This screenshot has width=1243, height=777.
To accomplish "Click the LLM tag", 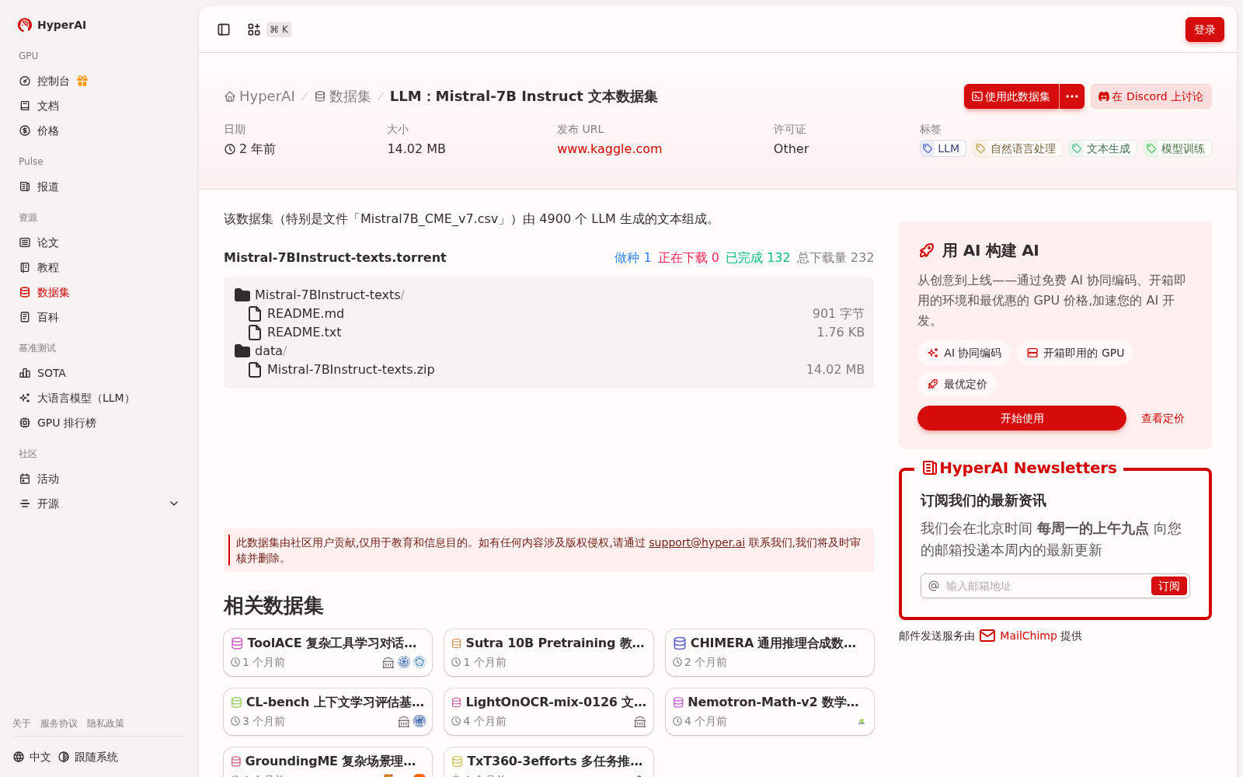I will pos(942,148).
